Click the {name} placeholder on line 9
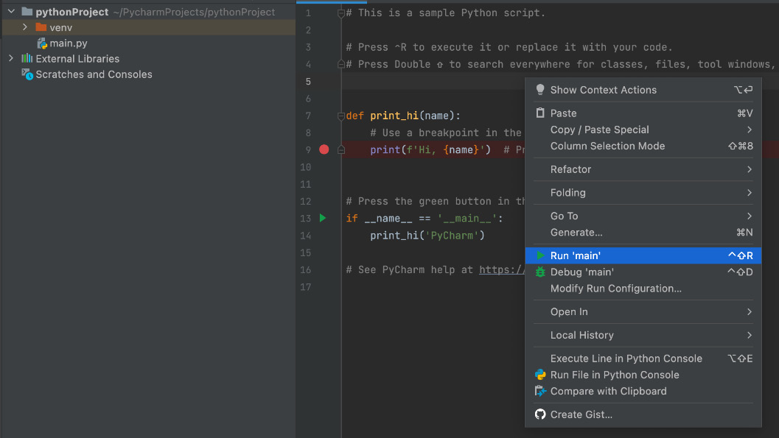Viewport: 779px width, 438px height. pos(461,149)
